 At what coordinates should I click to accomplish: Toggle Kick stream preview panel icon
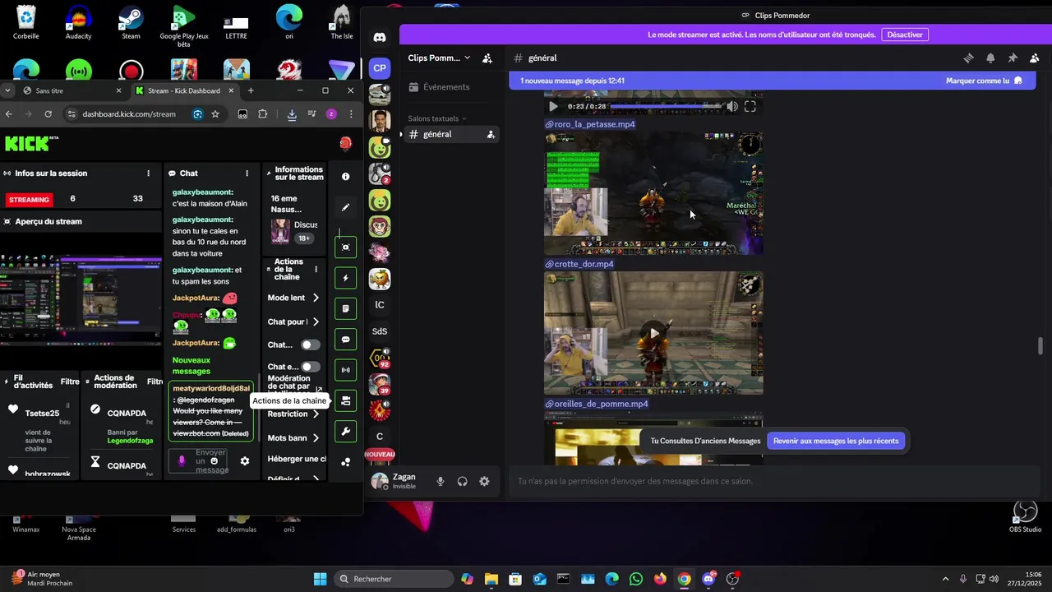(x=345, y=247)
